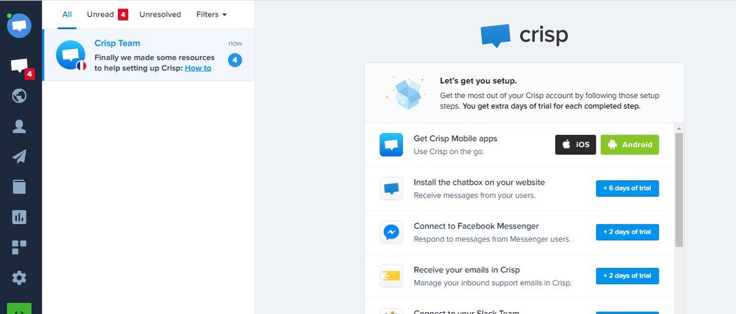Switch to the All conversations tab
The image size is (736, 314).
(x=67, y=14)
